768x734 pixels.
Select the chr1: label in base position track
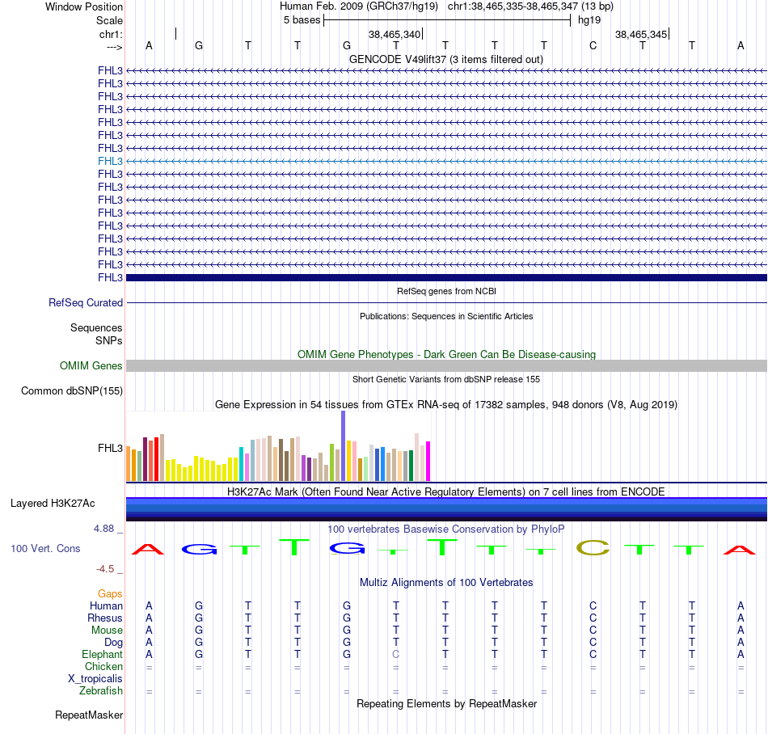coord(111,34)
